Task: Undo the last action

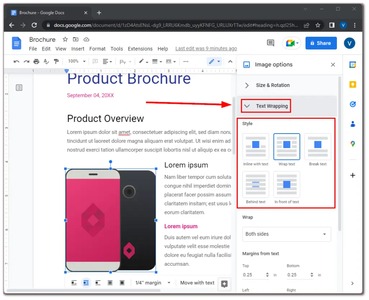Action: (x=16, y=61)
